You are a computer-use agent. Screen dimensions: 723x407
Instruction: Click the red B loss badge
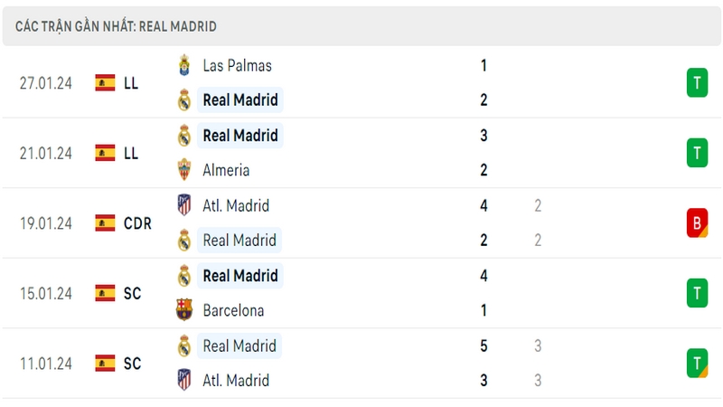[697, 222]
